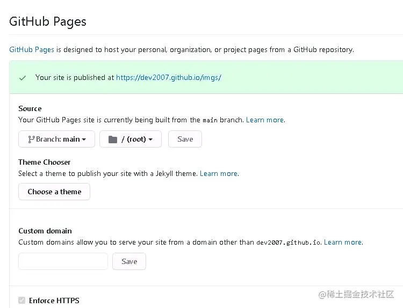
Task: Click the Source section heading
Action: (30, 108)
